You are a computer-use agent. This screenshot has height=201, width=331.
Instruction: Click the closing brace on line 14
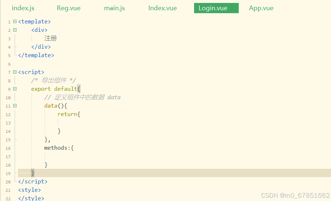point(59,131)
